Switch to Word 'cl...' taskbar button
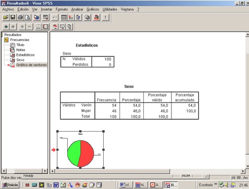The height and width of the screenshot is (189, 249). click(126, 185)
